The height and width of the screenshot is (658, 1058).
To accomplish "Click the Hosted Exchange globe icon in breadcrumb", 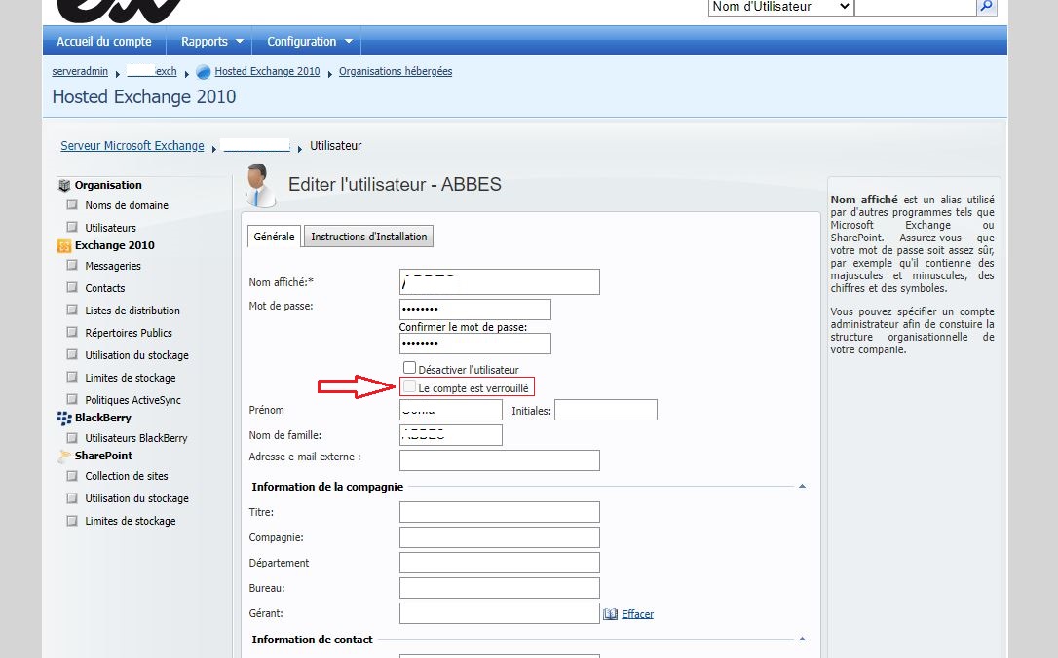I will pos(203,72).
